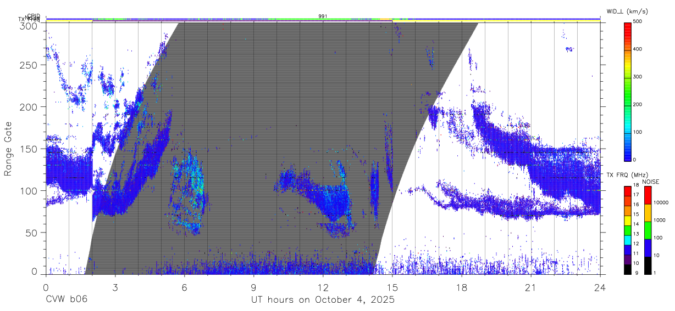
Task: Select the green segment of NOISE colorbar
Action: pyautogui.click(x=648, y=230)
